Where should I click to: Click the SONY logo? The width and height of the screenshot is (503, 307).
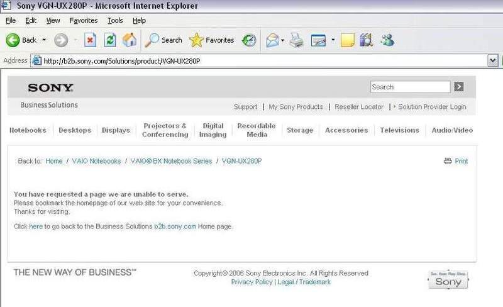[x=51, y=87]
